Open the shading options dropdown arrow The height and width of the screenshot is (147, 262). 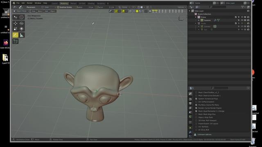point(147,11)
